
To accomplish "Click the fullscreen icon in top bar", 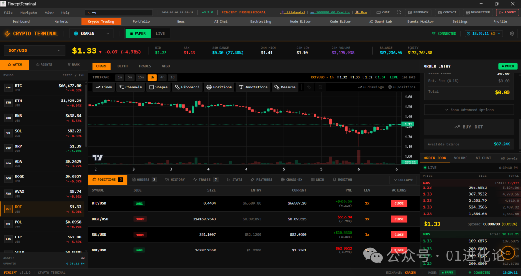I will coord(398,12).
